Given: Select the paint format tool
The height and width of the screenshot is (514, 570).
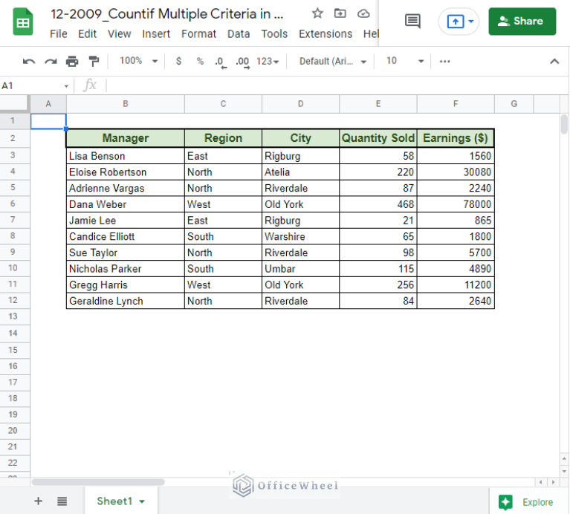Looking at the screenshot, I should 94,62.
